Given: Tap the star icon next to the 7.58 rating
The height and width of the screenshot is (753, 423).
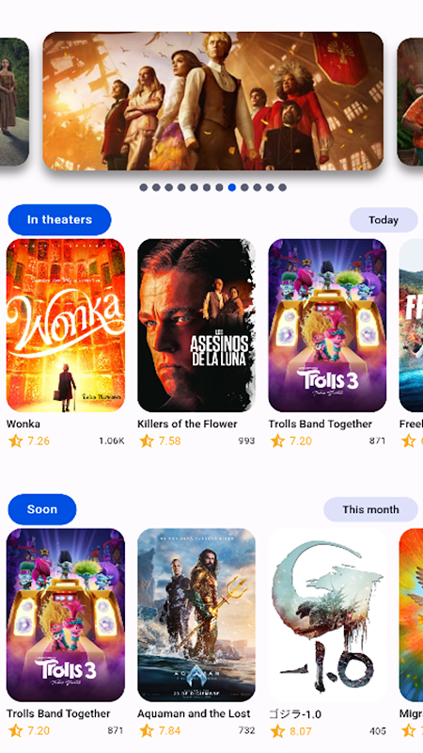Looking at the screenshot, I should tap(147, 441).
